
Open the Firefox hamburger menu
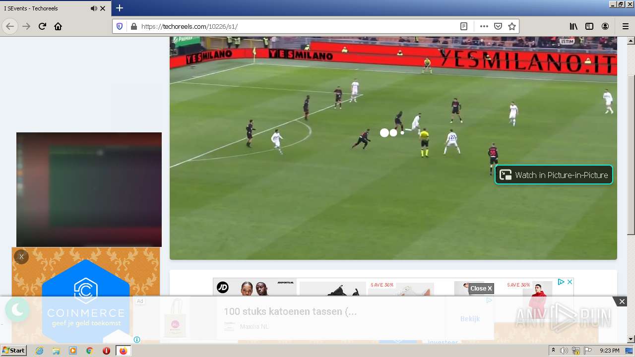click(x=625, y=26)
